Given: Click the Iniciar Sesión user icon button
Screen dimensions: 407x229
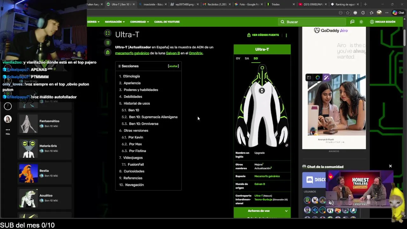Looking at the screenshot, I should tap(383, 22).
